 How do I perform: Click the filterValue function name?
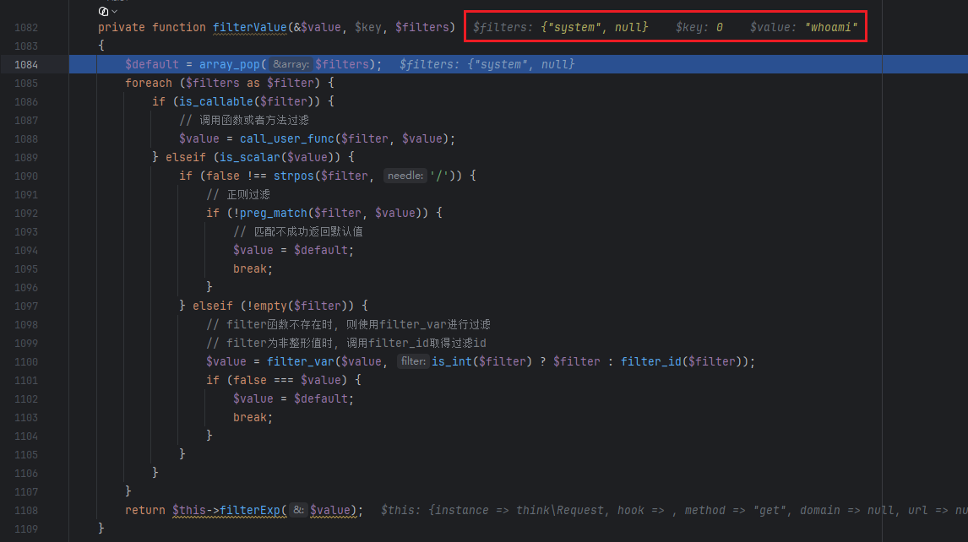(249, 27)
